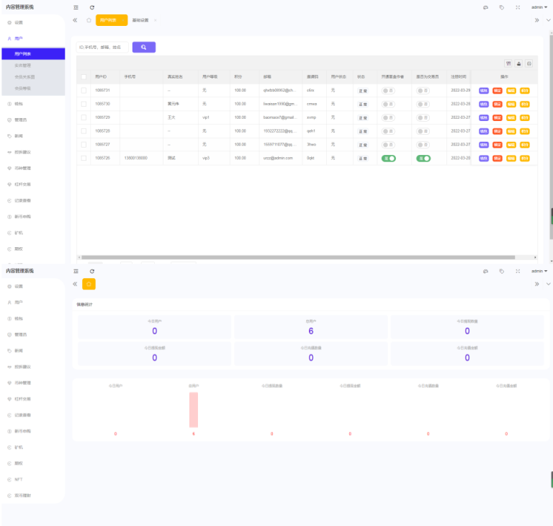The height and width of the screenshot is (526, 553).
Task: Tick the checkbox for user 1085729
Action: click(x=84, y=117)
